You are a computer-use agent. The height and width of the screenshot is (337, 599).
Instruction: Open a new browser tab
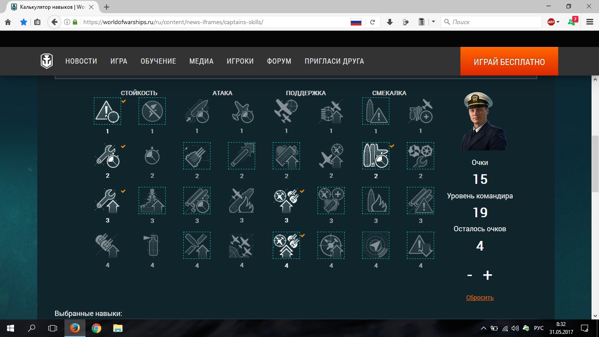click(107, 7)
